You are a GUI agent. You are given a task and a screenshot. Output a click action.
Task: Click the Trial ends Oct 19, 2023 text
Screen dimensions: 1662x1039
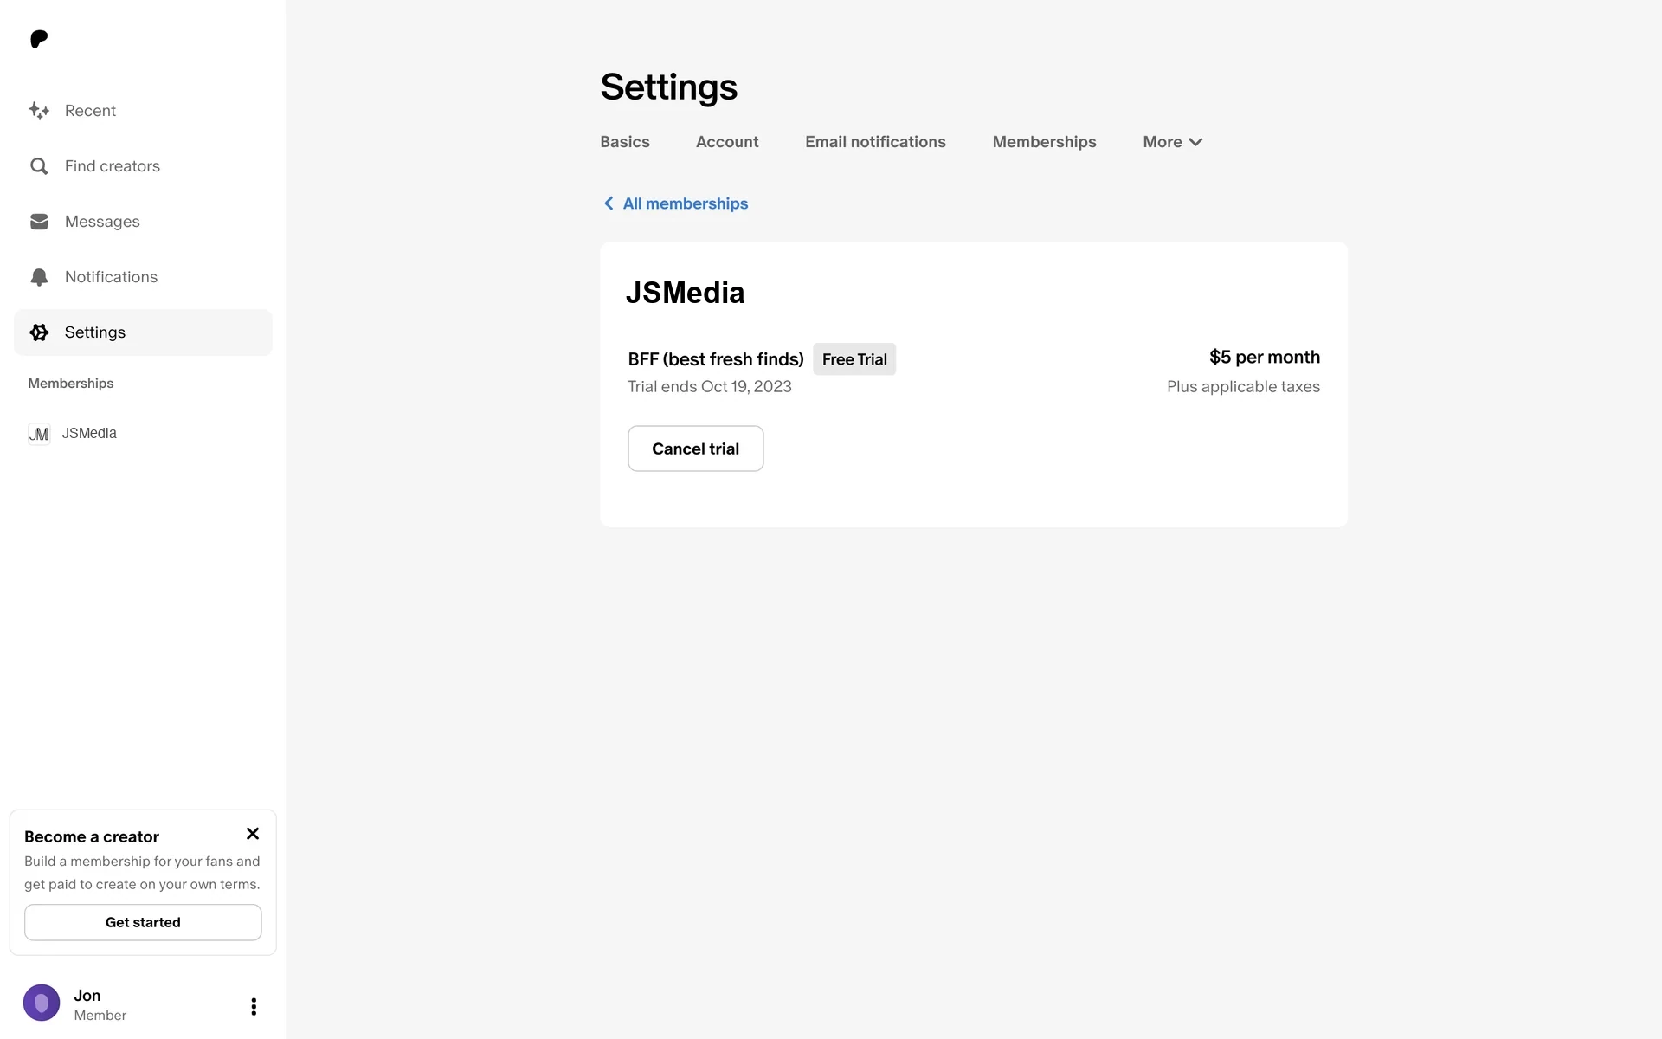point(710,387)
